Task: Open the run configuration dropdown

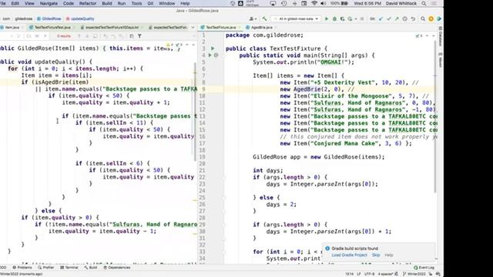Action: click(296, 18)
